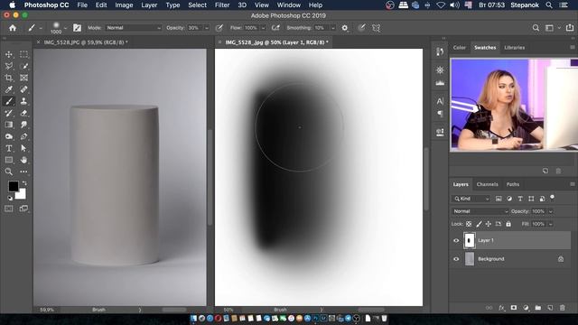Select the Path Selection tool
The width and height of the screenshot is (578, 325).
point(23,148)
